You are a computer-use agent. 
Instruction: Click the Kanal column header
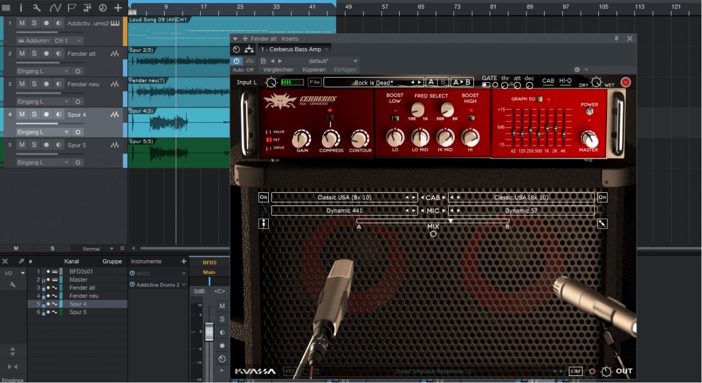71,261
